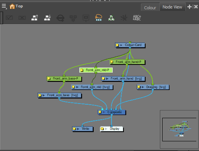
Task: Click the Create group toolbar icon
Action: tap(73, 19)
